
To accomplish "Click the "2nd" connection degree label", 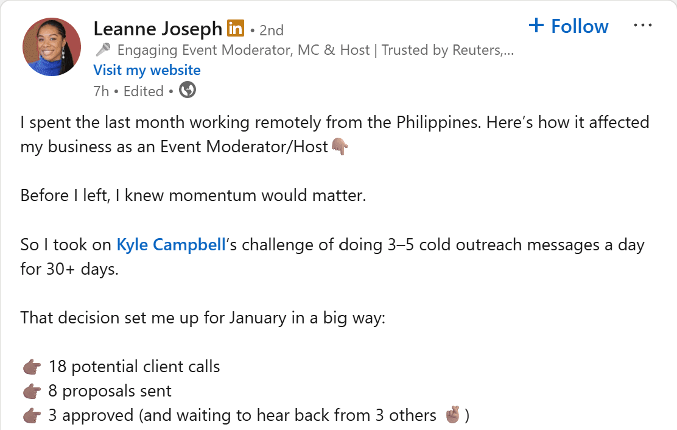I will pos(272,29).
